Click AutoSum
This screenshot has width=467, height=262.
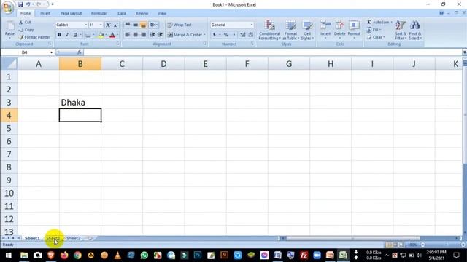pyautogui.click(x=379, y=23)
